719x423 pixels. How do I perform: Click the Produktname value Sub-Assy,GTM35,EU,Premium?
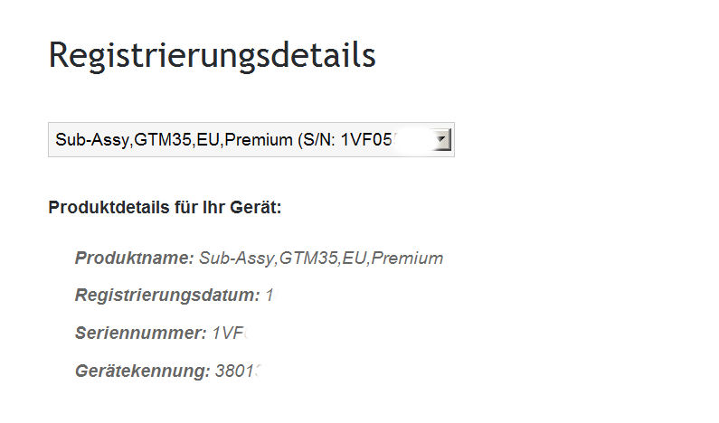tap(321, 258)
